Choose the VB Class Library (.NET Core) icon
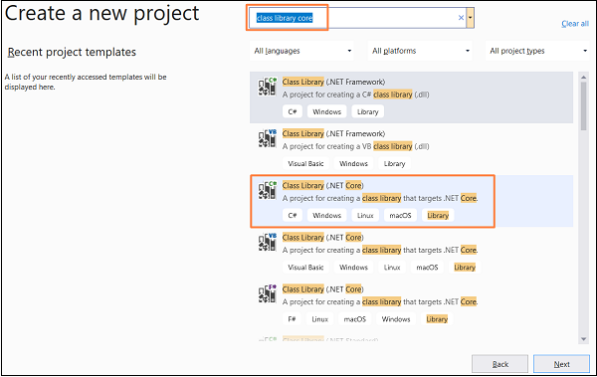The height and width of the screenshot is (377, 597). point(267,242)
